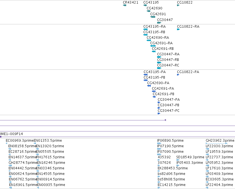This screenshot has width=235, height=189.
Task: Click the CG30447-RC transcript glyph
Action: pos(159,68)
